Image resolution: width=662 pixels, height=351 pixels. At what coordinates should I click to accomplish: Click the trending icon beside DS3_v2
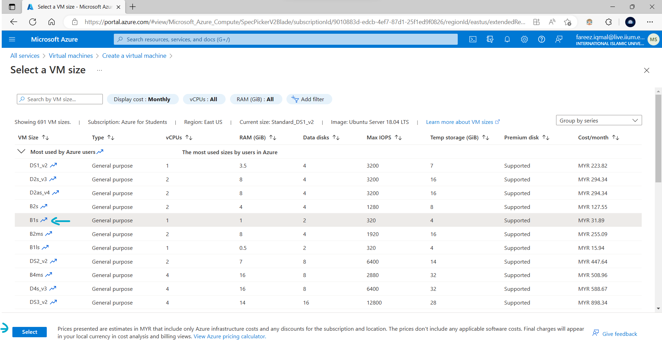[53, 302]
